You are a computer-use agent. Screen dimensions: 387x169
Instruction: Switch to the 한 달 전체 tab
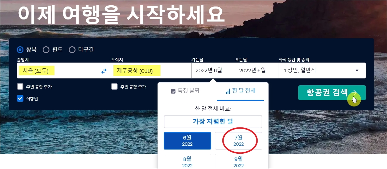(240, 91)
